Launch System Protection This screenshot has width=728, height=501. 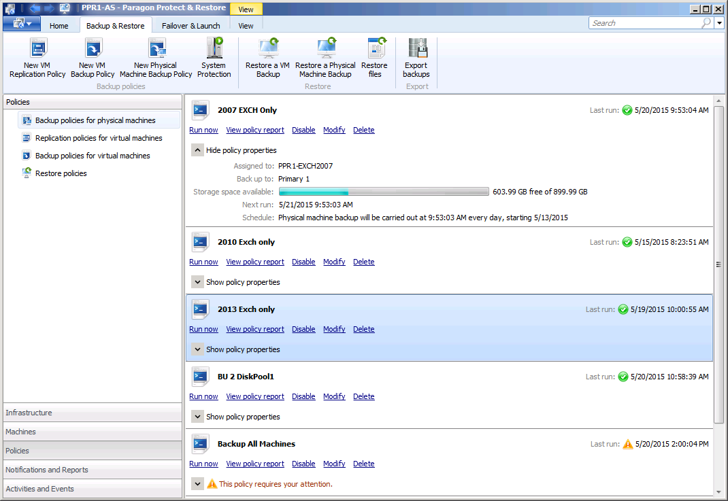[214, 58]
